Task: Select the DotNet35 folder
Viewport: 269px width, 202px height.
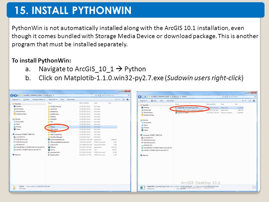Action: coord(52,119)
